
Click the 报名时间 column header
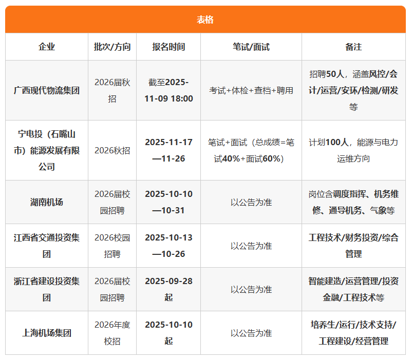click(168, 47)
